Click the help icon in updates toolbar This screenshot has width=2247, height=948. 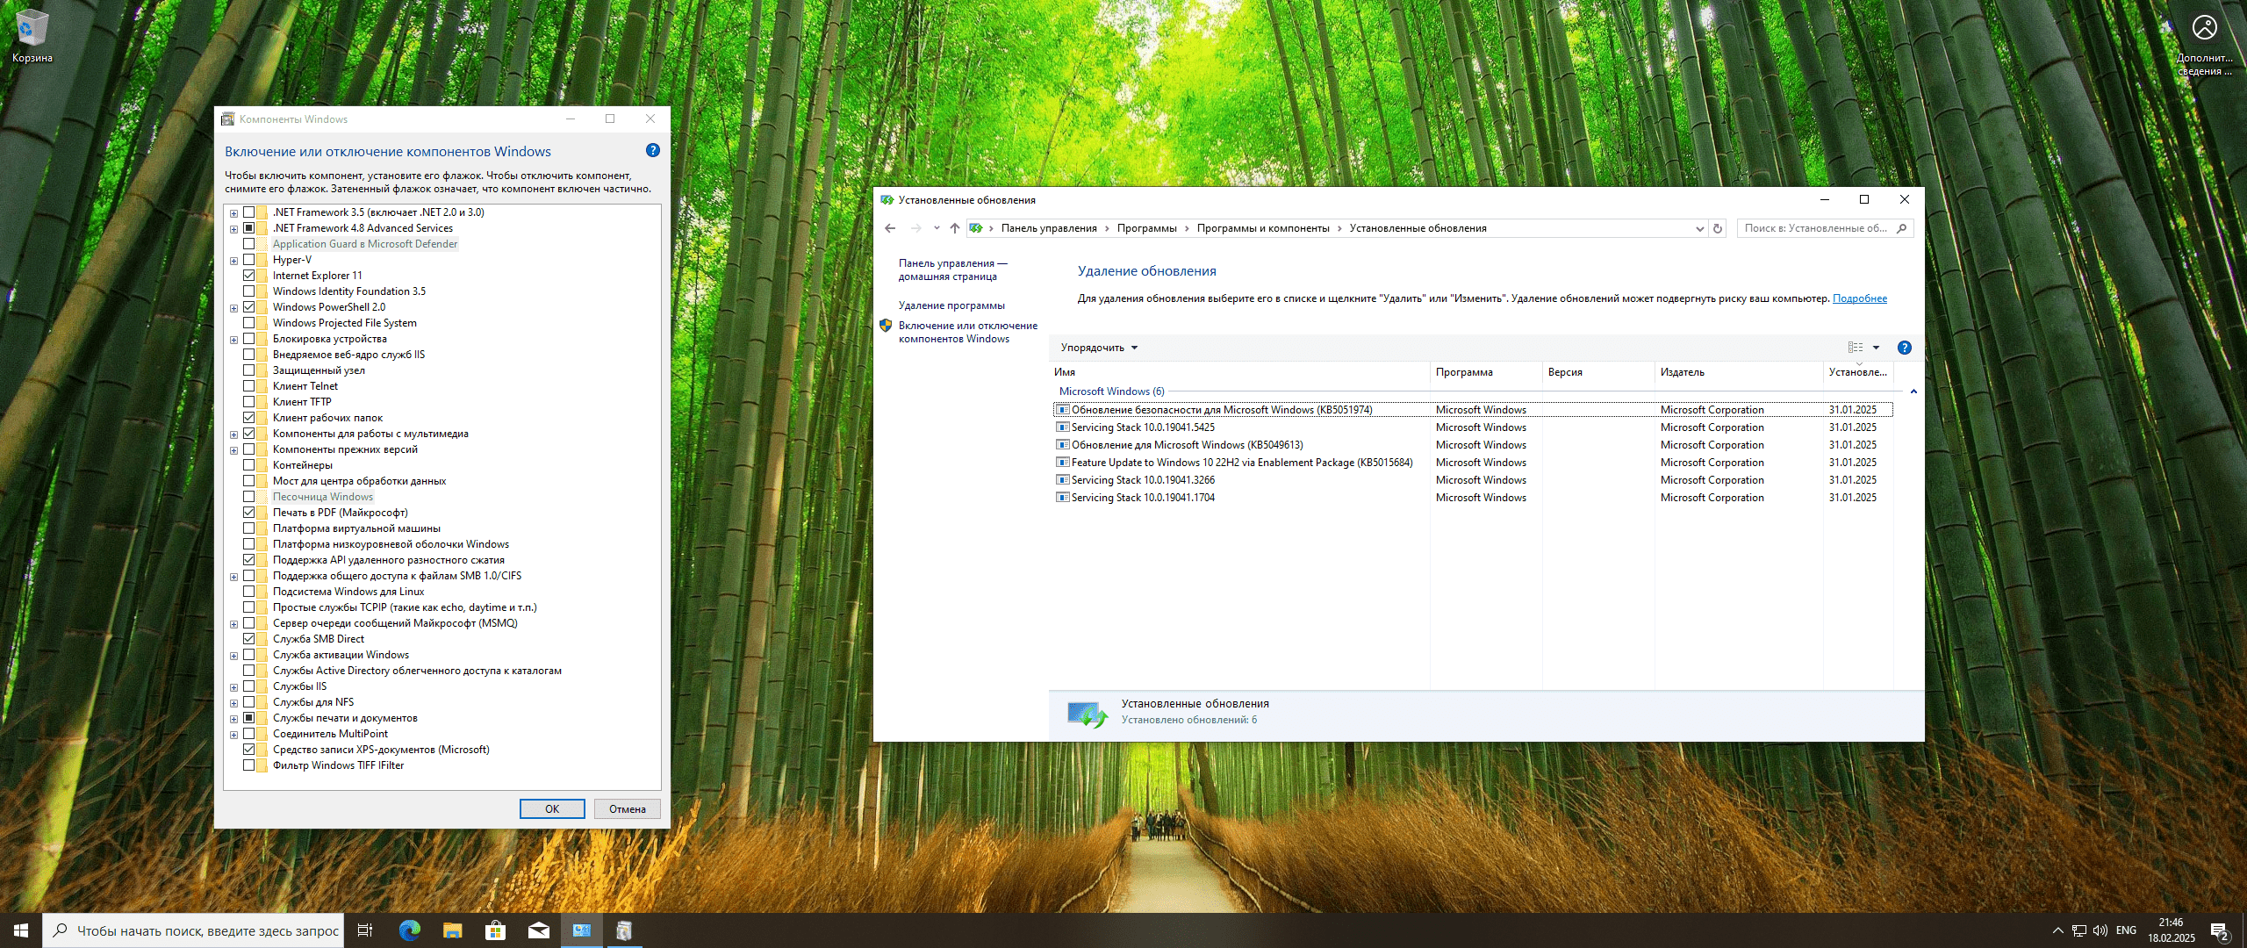[x=1904, y=348]
